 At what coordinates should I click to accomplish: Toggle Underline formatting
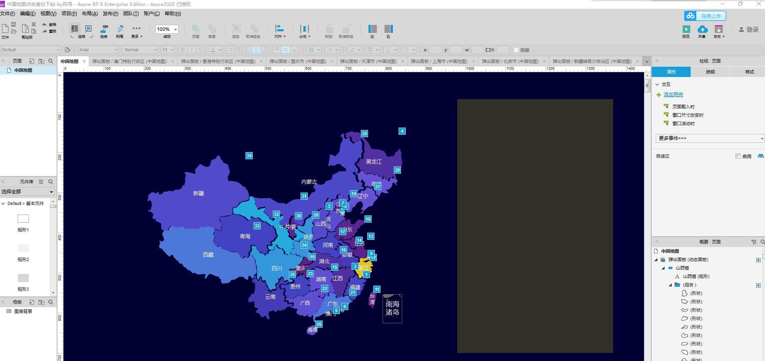pyautogui.click(x=200, y=50)
